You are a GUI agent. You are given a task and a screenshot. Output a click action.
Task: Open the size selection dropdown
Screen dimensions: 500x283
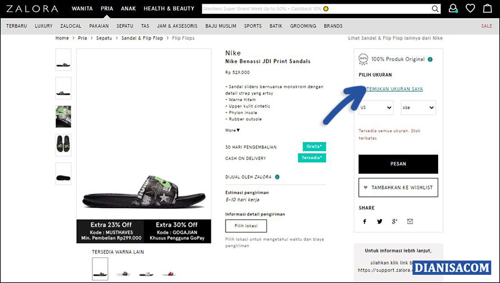tap(417, 107)
